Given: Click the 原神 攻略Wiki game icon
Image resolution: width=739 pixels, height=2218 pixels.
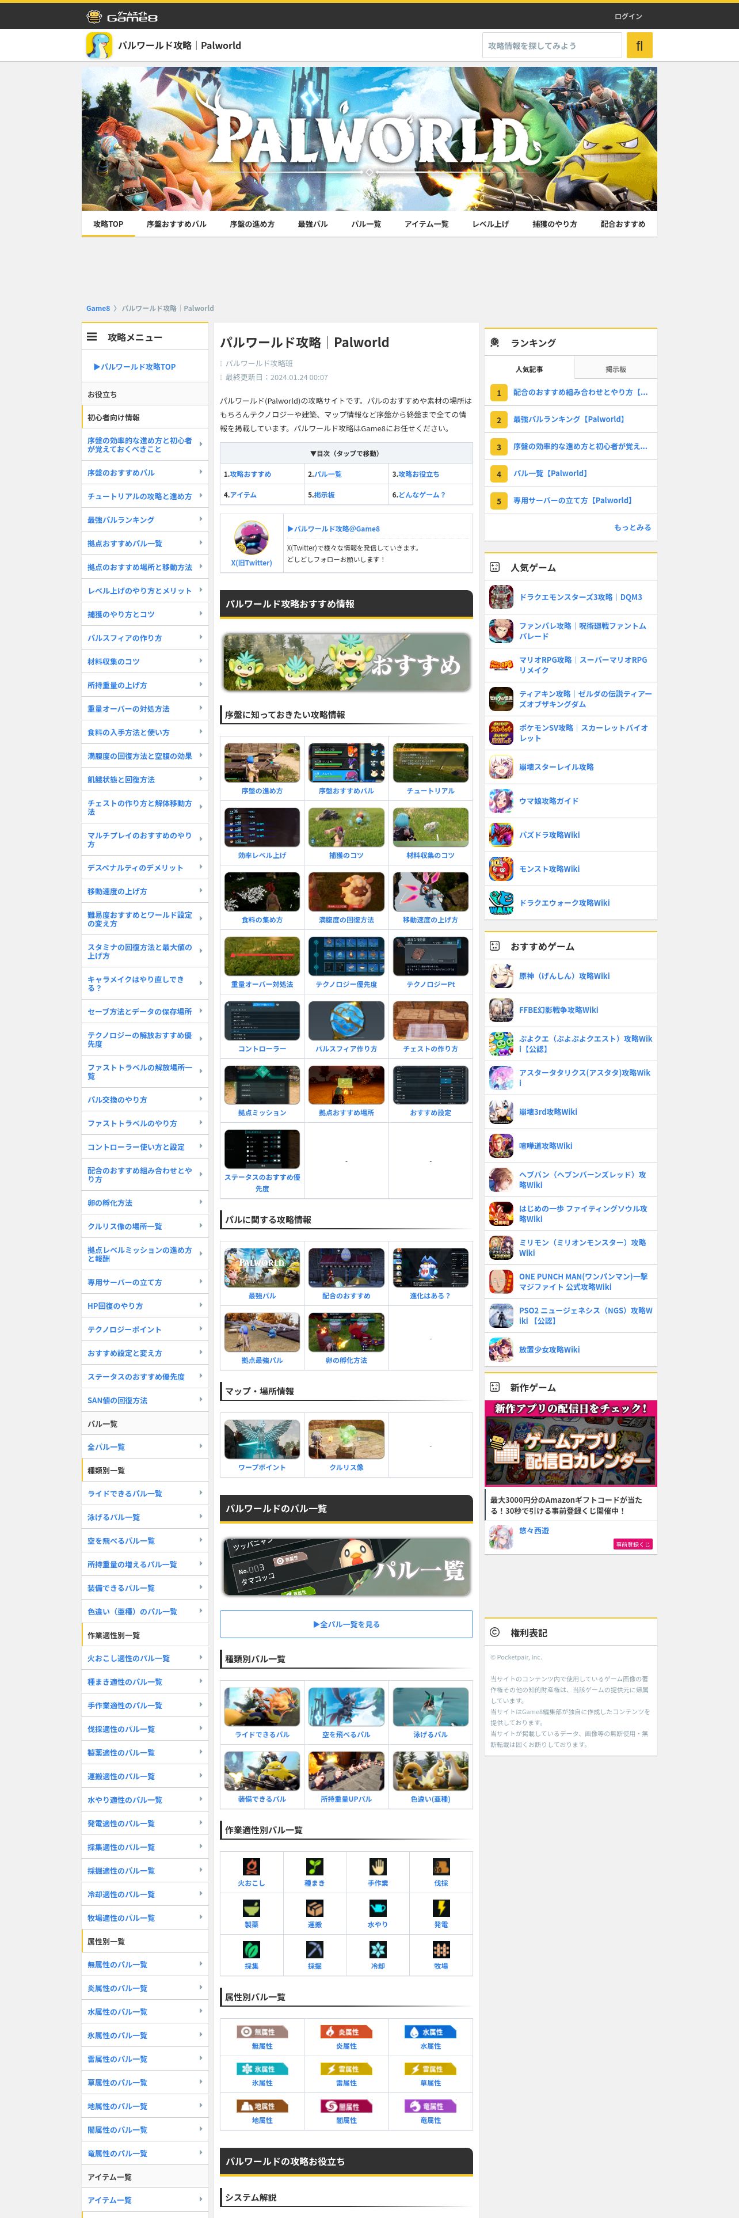Looking at the screenshot, I should 501,975.
